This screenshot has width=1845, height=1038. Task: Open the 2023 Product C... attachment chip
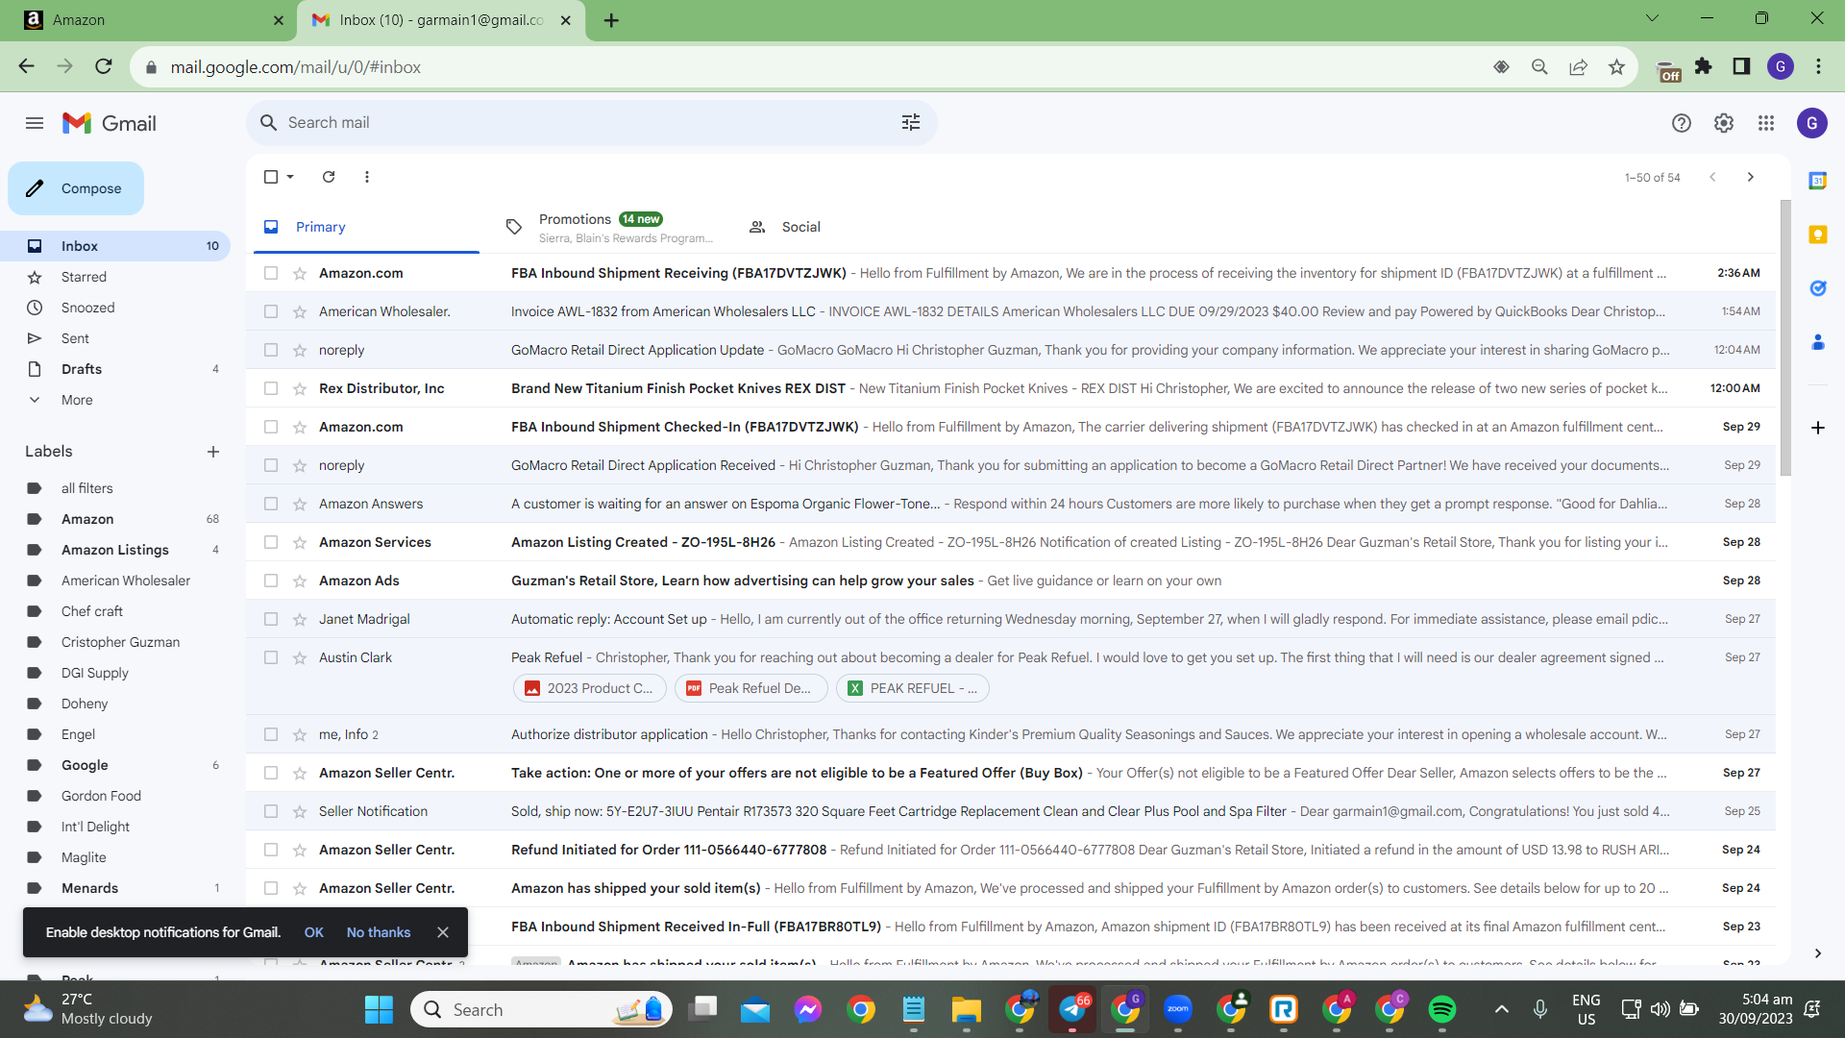[x=589, y=688]
